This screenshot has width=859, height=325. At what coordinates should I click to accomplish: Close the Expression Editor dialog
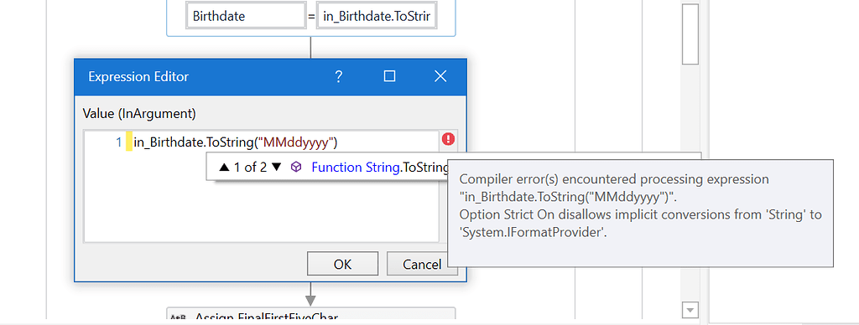440,76
